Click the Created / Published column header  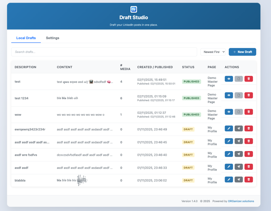(155, 67)
